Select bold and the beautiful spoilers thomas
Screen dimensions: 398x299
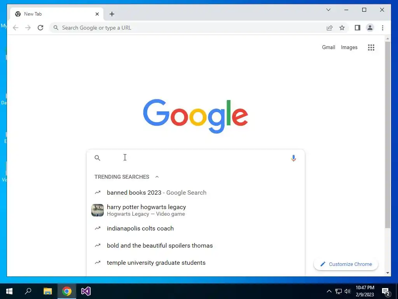coord(196,245)
